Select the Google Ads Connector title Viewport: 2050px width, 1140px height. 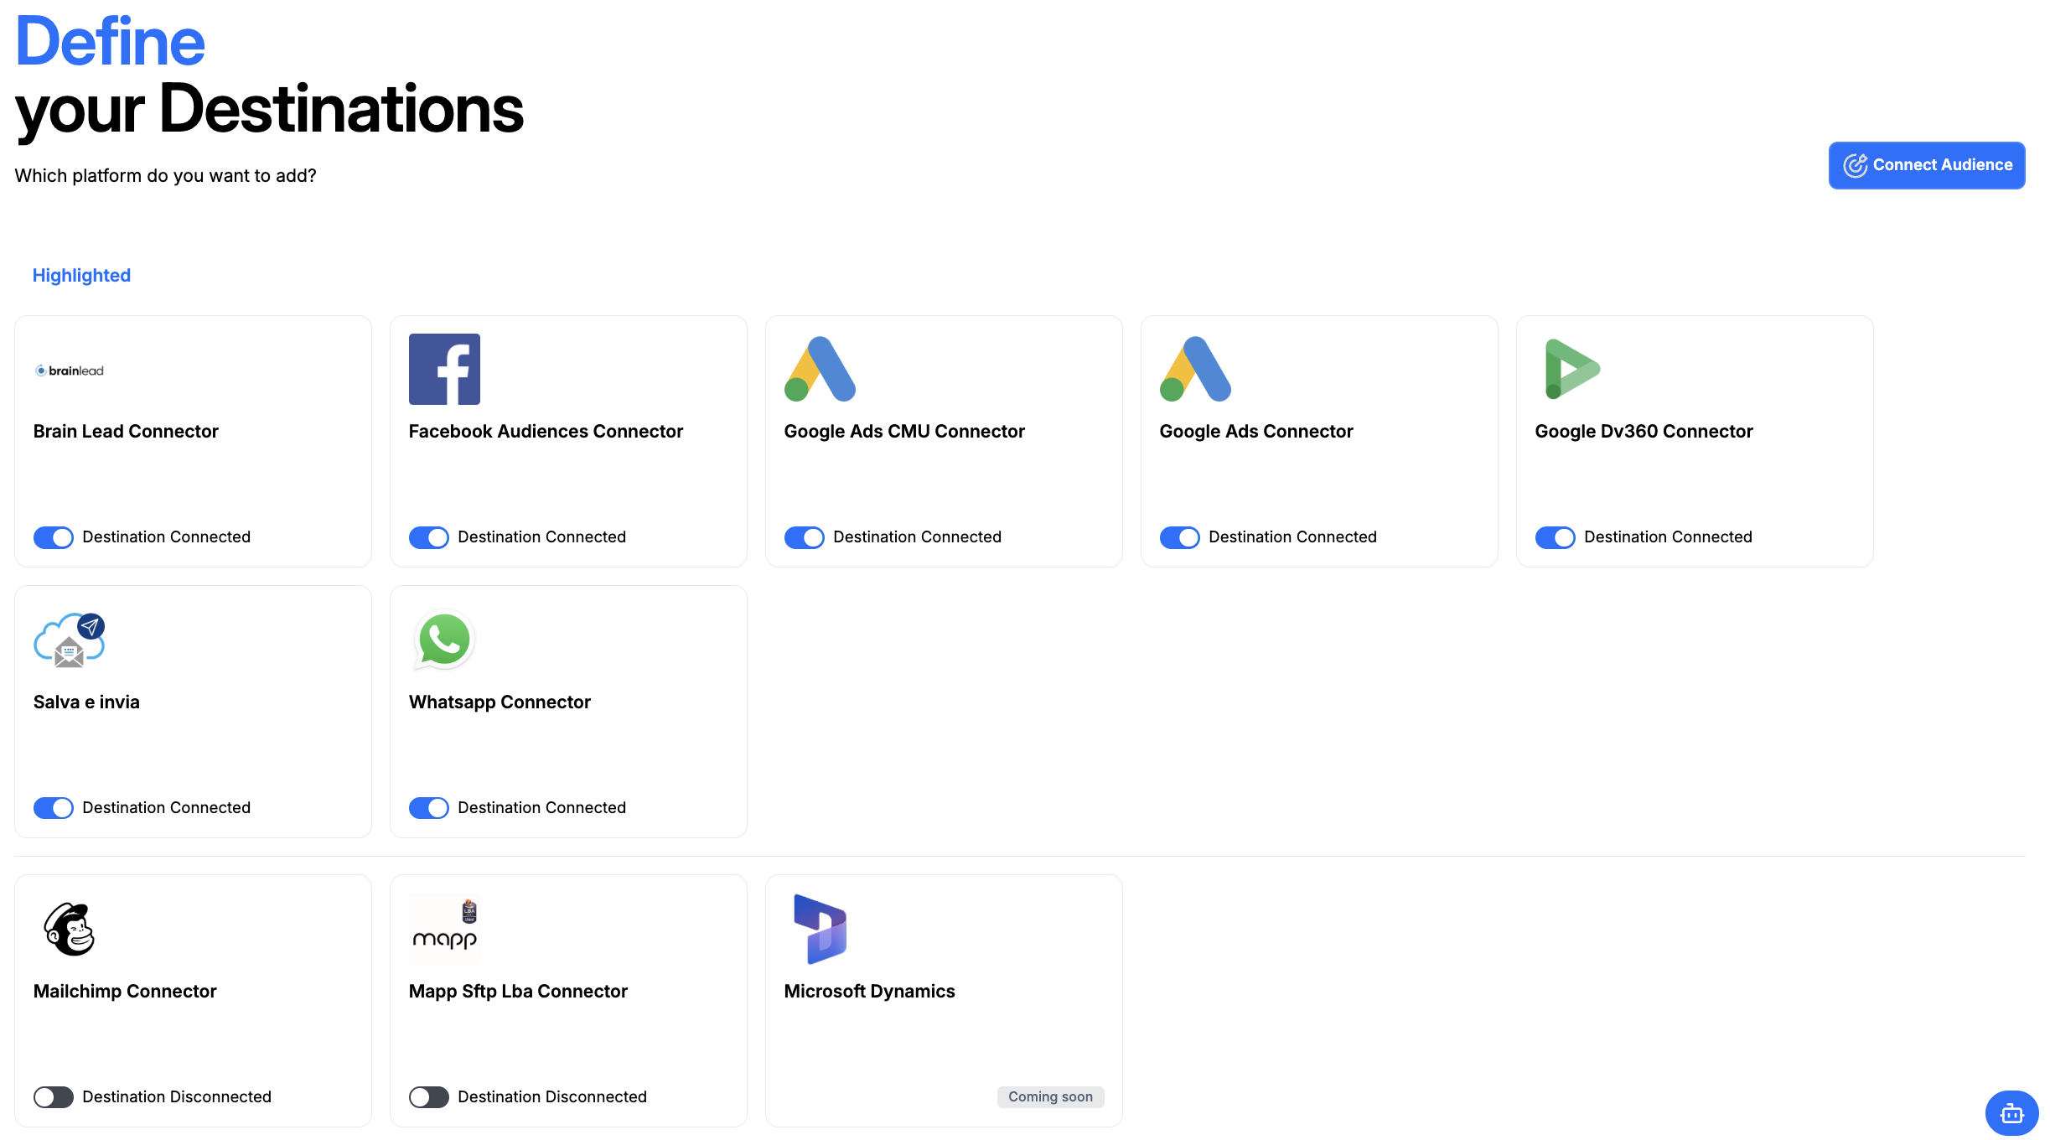1256,431
